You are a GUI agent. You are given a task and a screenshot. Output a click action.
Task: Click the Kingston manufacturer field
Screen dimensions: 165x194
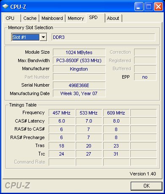point(79,69)
